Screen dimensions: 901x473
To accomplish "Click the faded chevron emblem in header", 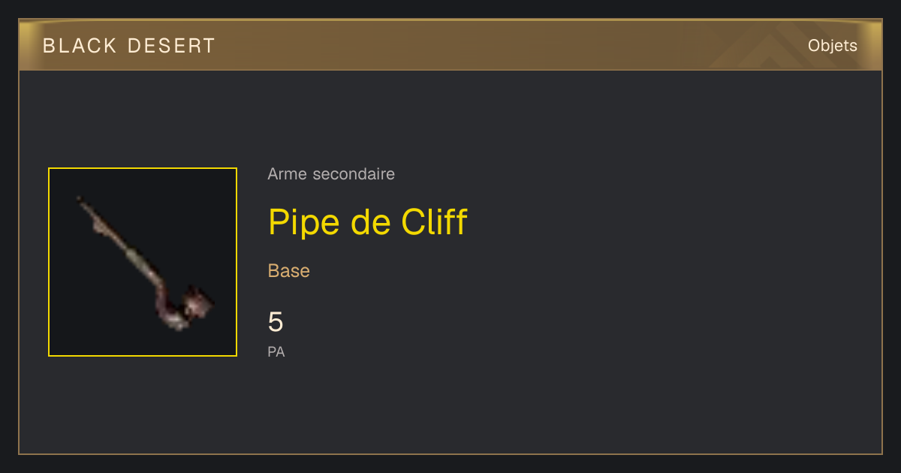I will coord(773,47).
